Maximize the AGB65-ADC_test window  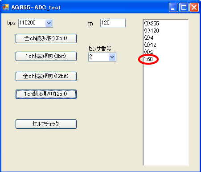(184, 7)
